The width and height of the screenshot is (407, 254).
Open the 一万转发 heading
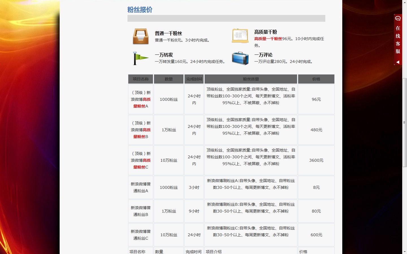click(x=164, y=55)
